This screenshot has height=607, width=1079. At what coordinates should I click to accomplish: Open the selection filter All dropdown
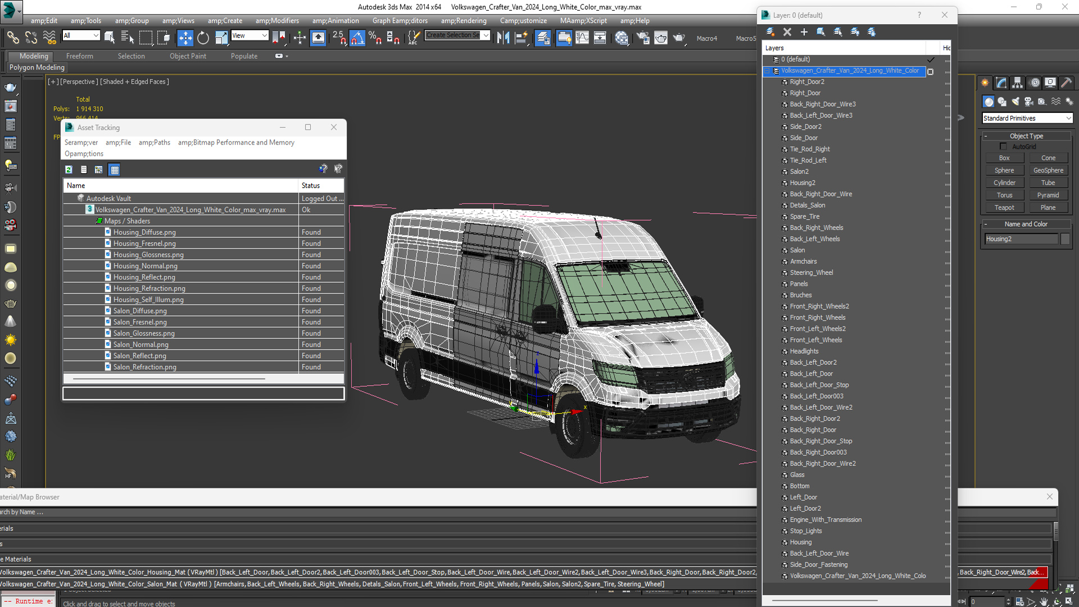[81, 35]
